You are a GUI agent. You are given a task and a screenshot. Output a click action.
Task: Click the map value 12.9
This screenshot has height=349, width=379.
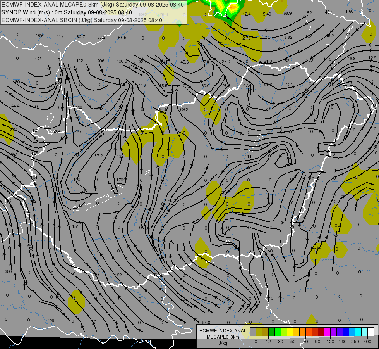[372, 58]
